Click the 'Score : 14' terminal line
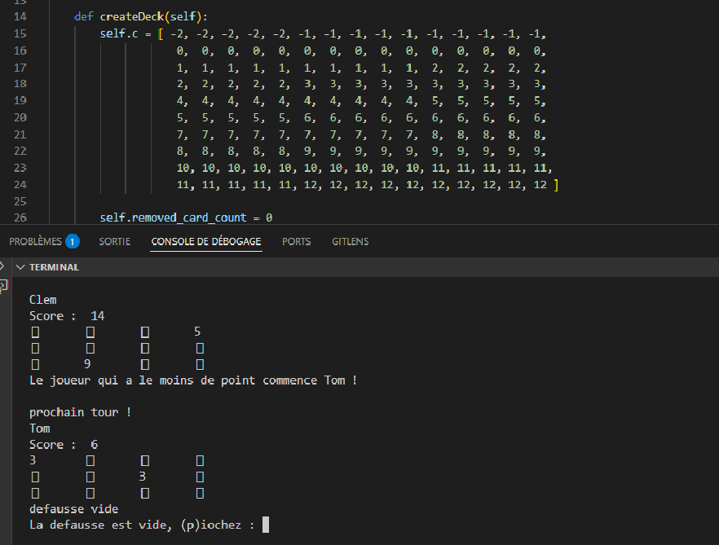 pos(67,316)
